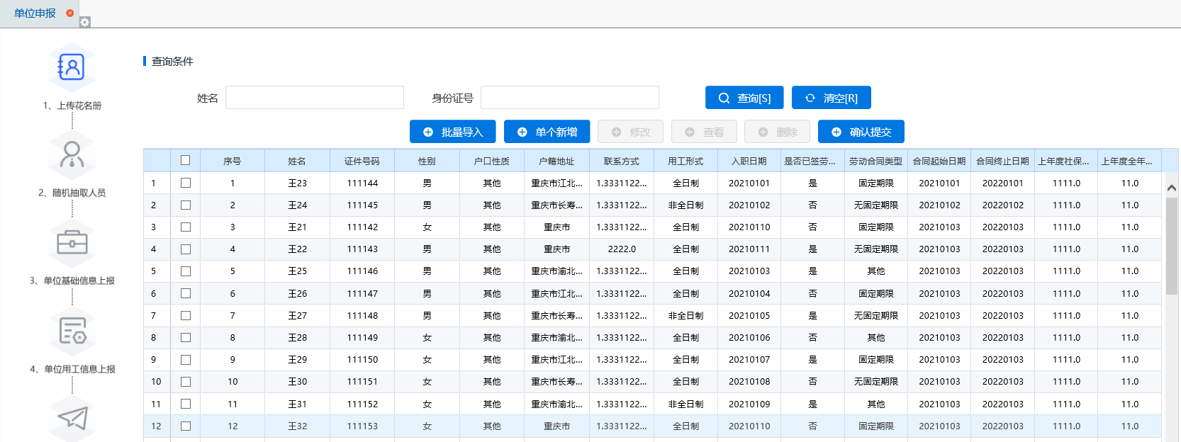1181x442 pixels.
Task: Click the disabled 查看 button
Action: (704, 132)
